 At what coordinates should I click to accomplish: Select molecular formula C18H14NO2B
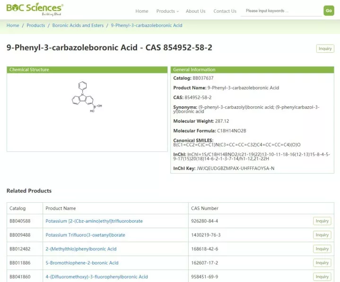pos(232,130)
